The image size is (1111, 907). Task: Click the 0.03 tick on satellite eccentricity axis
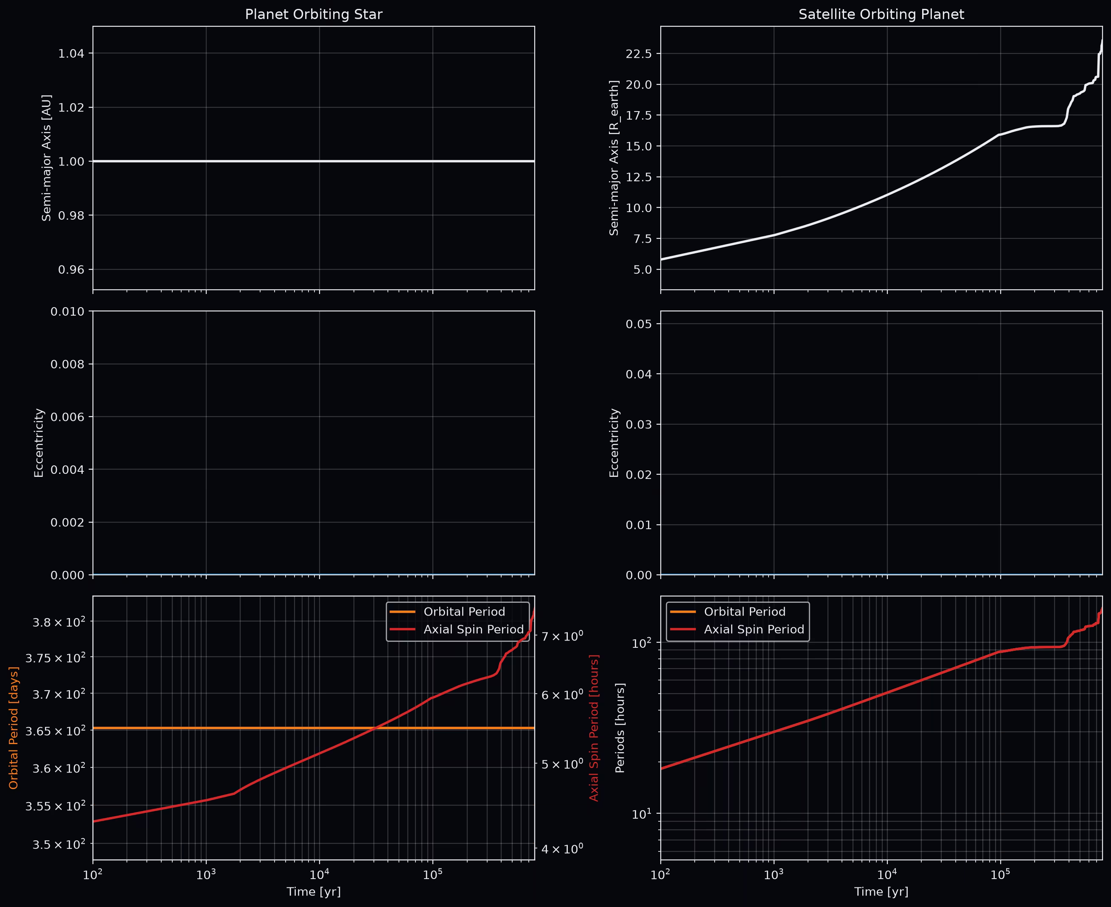[639, 424]
